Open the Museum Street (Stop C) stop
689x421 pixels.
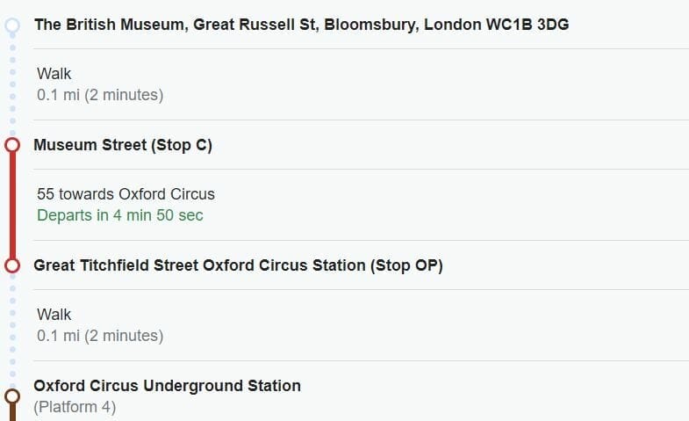tap(123, 145)
